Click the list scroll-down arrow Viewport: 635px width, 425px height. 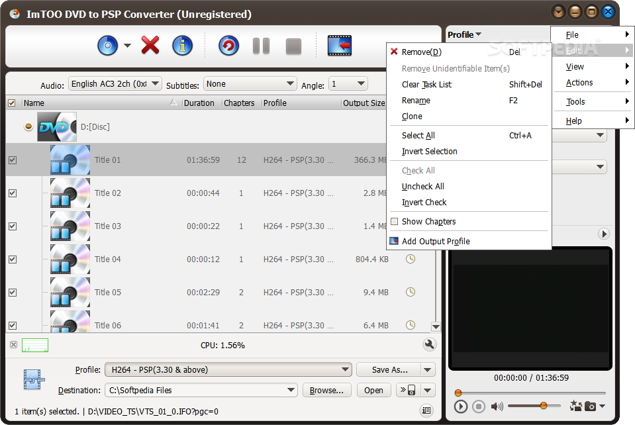point(436,326)
